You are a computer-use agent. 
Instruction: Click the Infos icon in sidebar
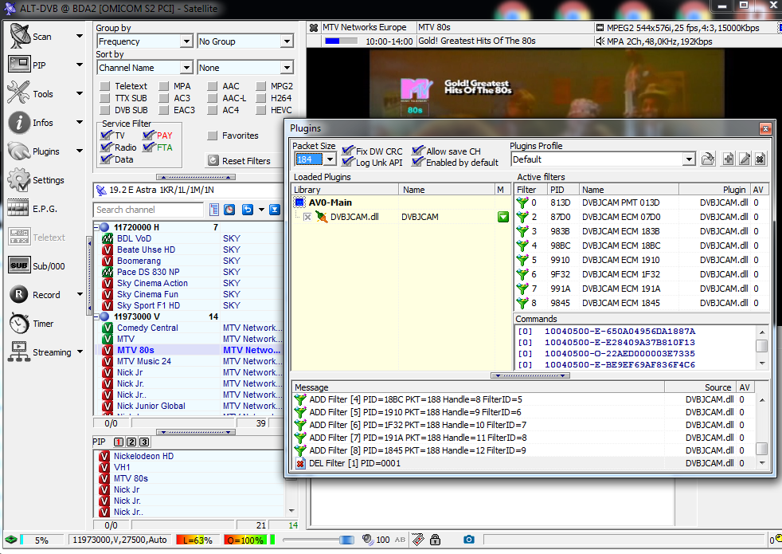pos(19,122)
